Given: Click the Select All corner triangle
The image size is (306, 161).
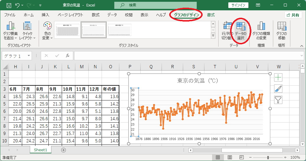Looking at the screenshot, I should pos(5,67).
